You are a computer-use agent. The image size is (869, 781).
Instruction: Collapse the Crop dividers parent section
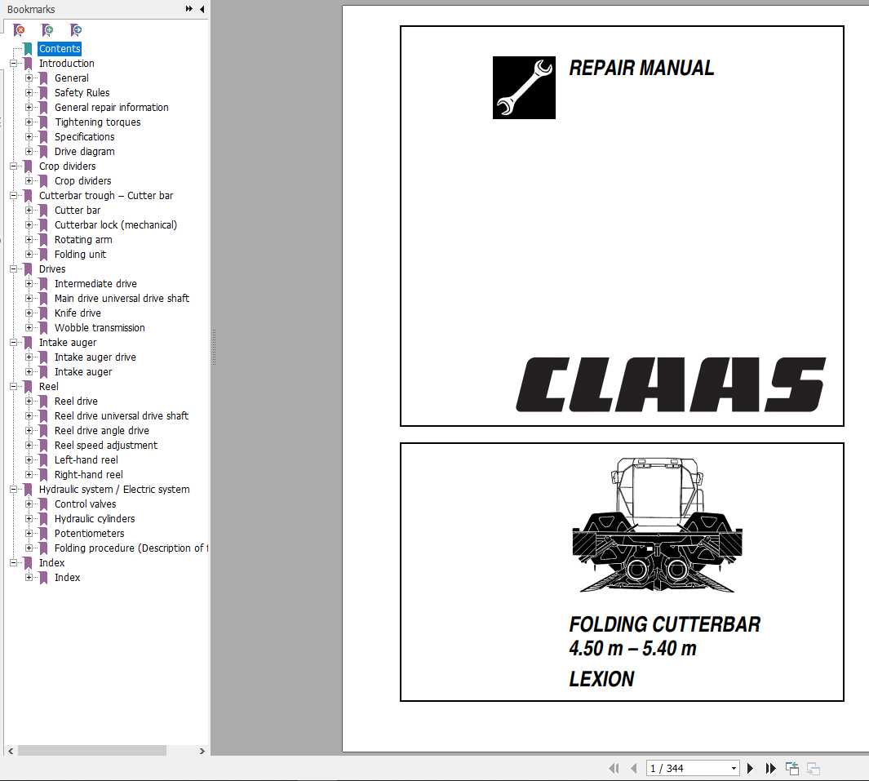click(13, 166)
